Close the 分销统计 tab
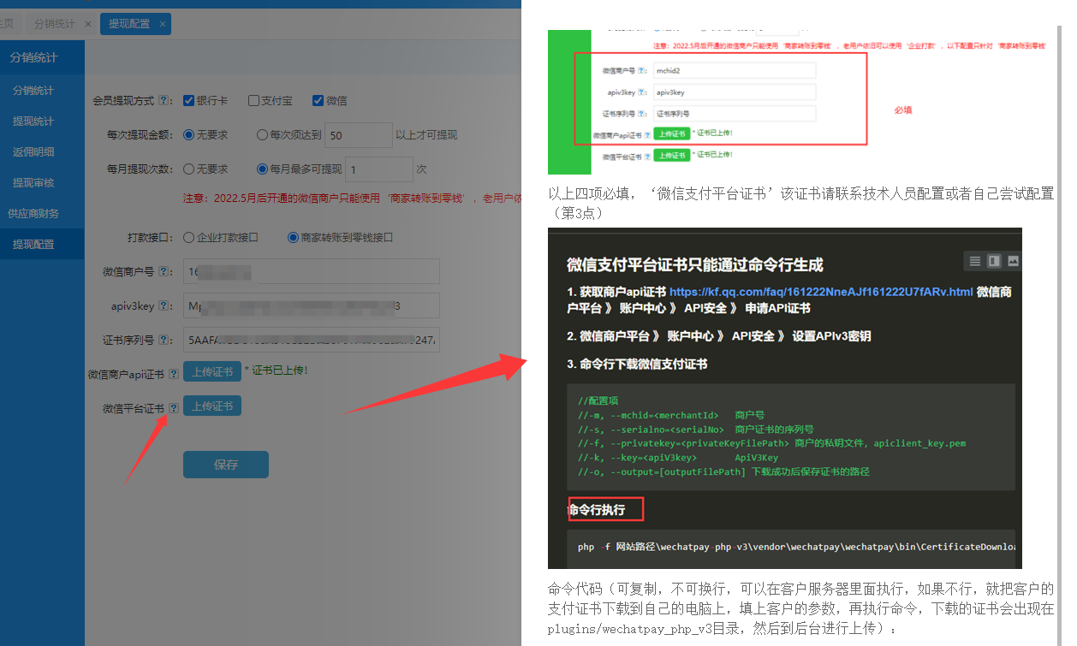Image resolution: width=1077 pixels, height=646 pixels. pyautogui.click(x=87, y=24)
